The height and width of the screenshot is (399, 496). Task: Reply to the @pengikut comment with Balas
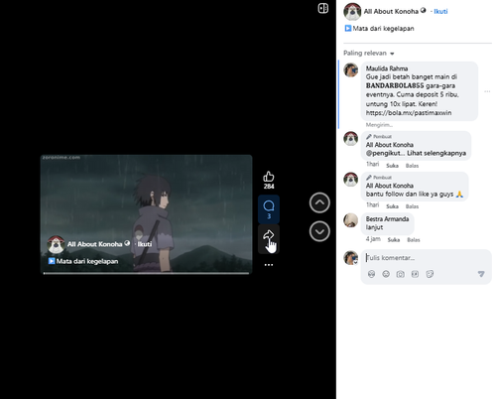click(412, 166)
